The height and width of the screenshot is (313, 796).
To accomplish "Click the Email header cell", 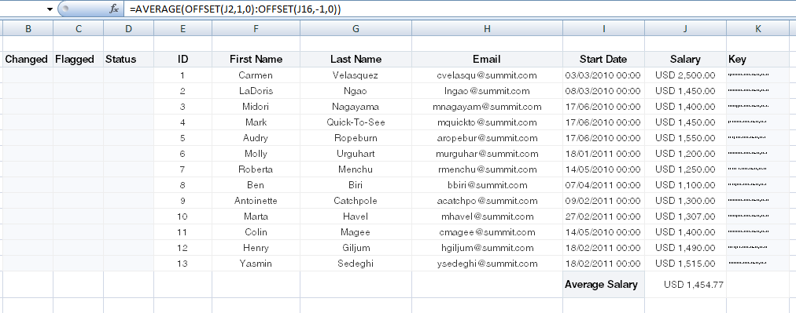I will 488,60.
